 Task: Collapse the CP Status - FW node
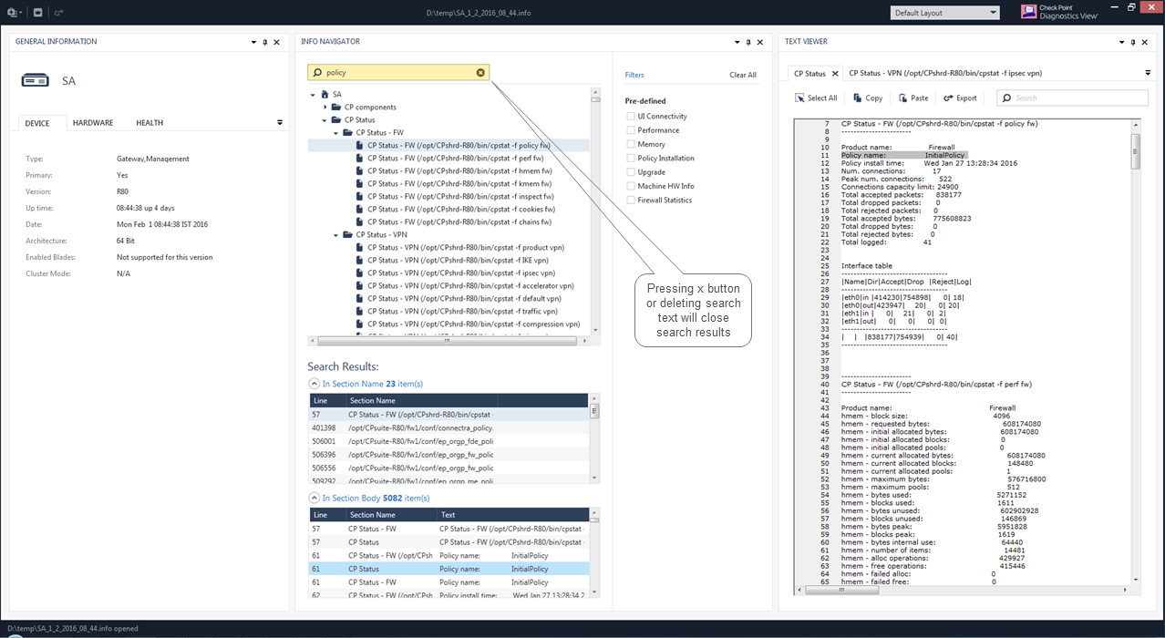(336, 133)
